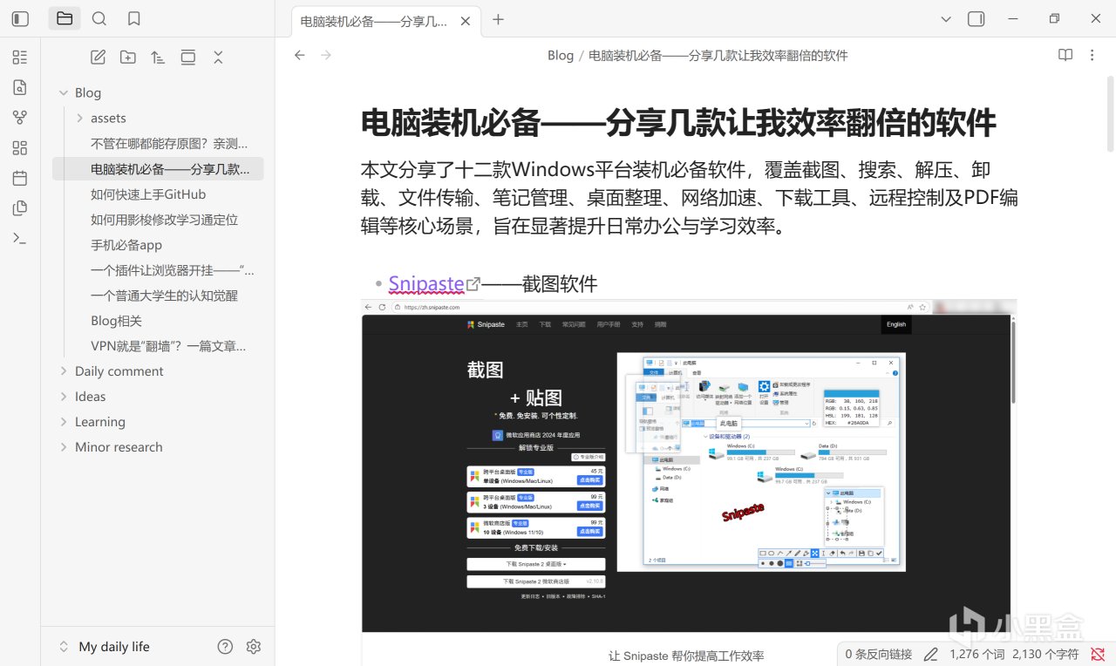The height and width of the screenshot is (666, 1116).
Task: Create a new canvas from the ribbon
Action: [20, 148]
